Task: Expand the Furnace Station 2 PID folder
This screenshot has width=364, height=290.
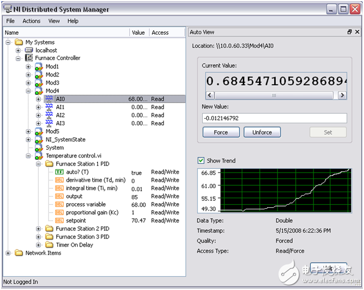Action: click(x=38, y=229)
